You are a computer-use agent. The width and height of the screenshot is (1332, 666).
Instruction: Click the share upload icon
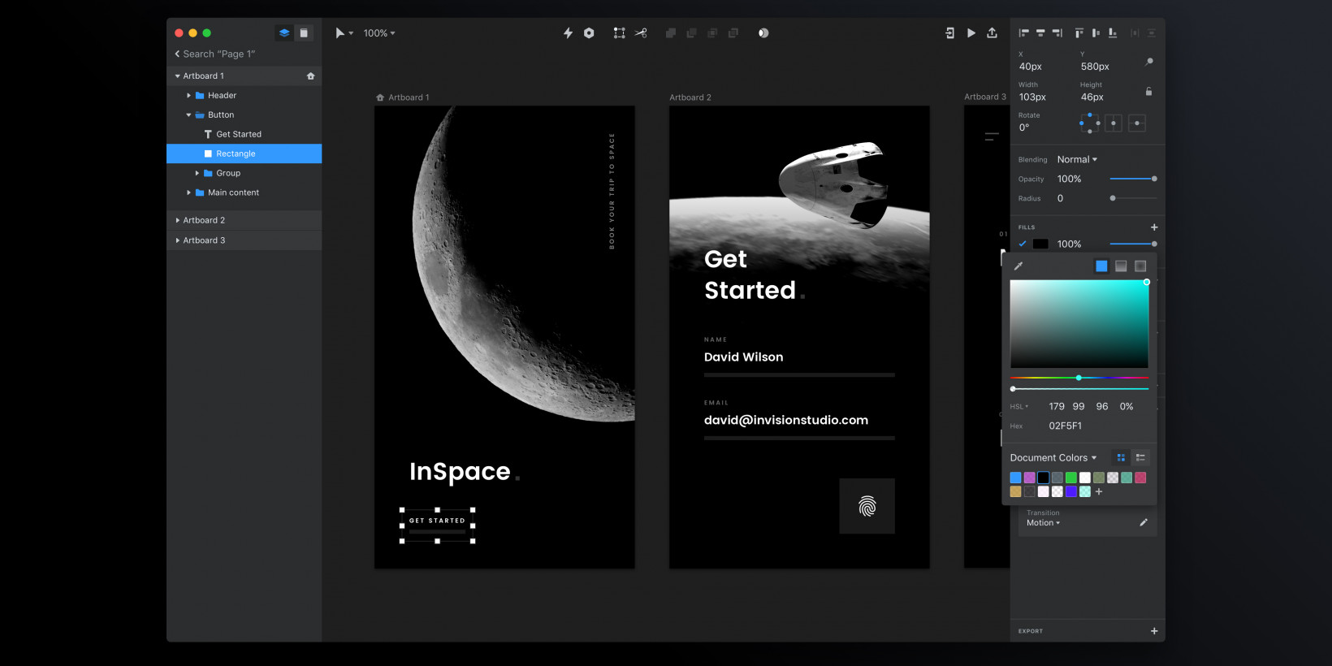992,33
